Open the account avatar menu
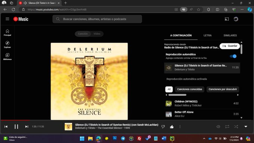The height and width of the screenshot is (143, 254). (236, 19)
